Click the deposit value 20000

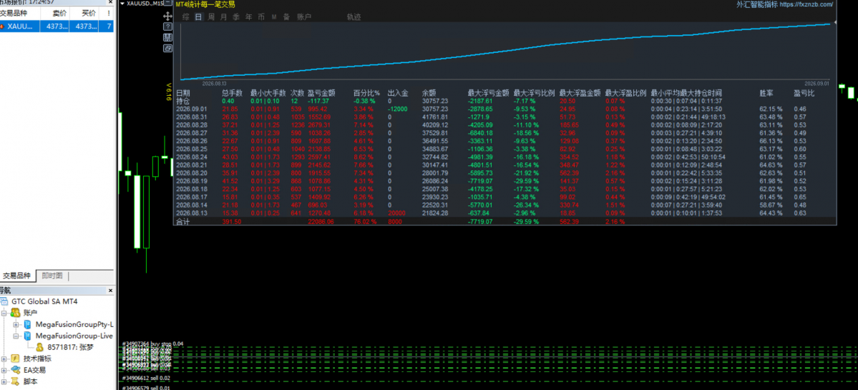click(396, 213)
